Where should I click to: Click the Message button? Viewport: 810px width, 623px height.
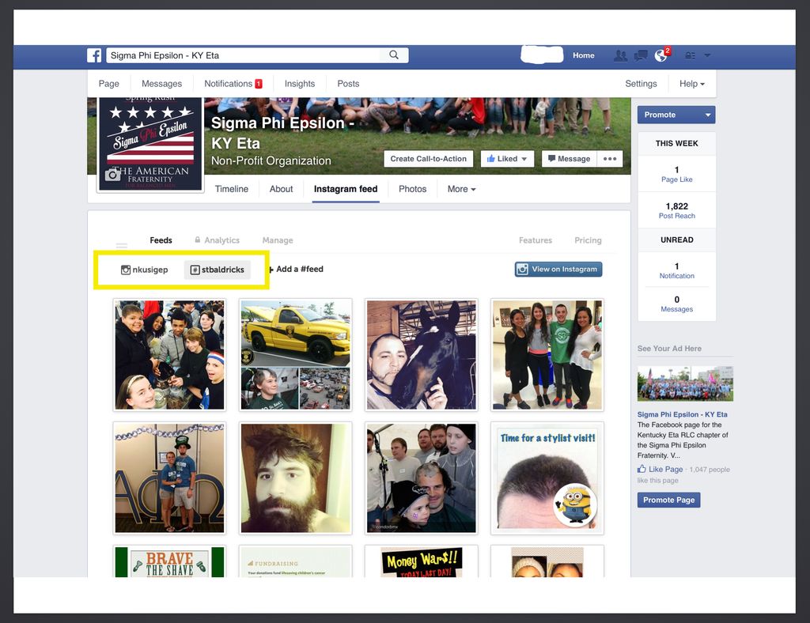tap(569, 158)
